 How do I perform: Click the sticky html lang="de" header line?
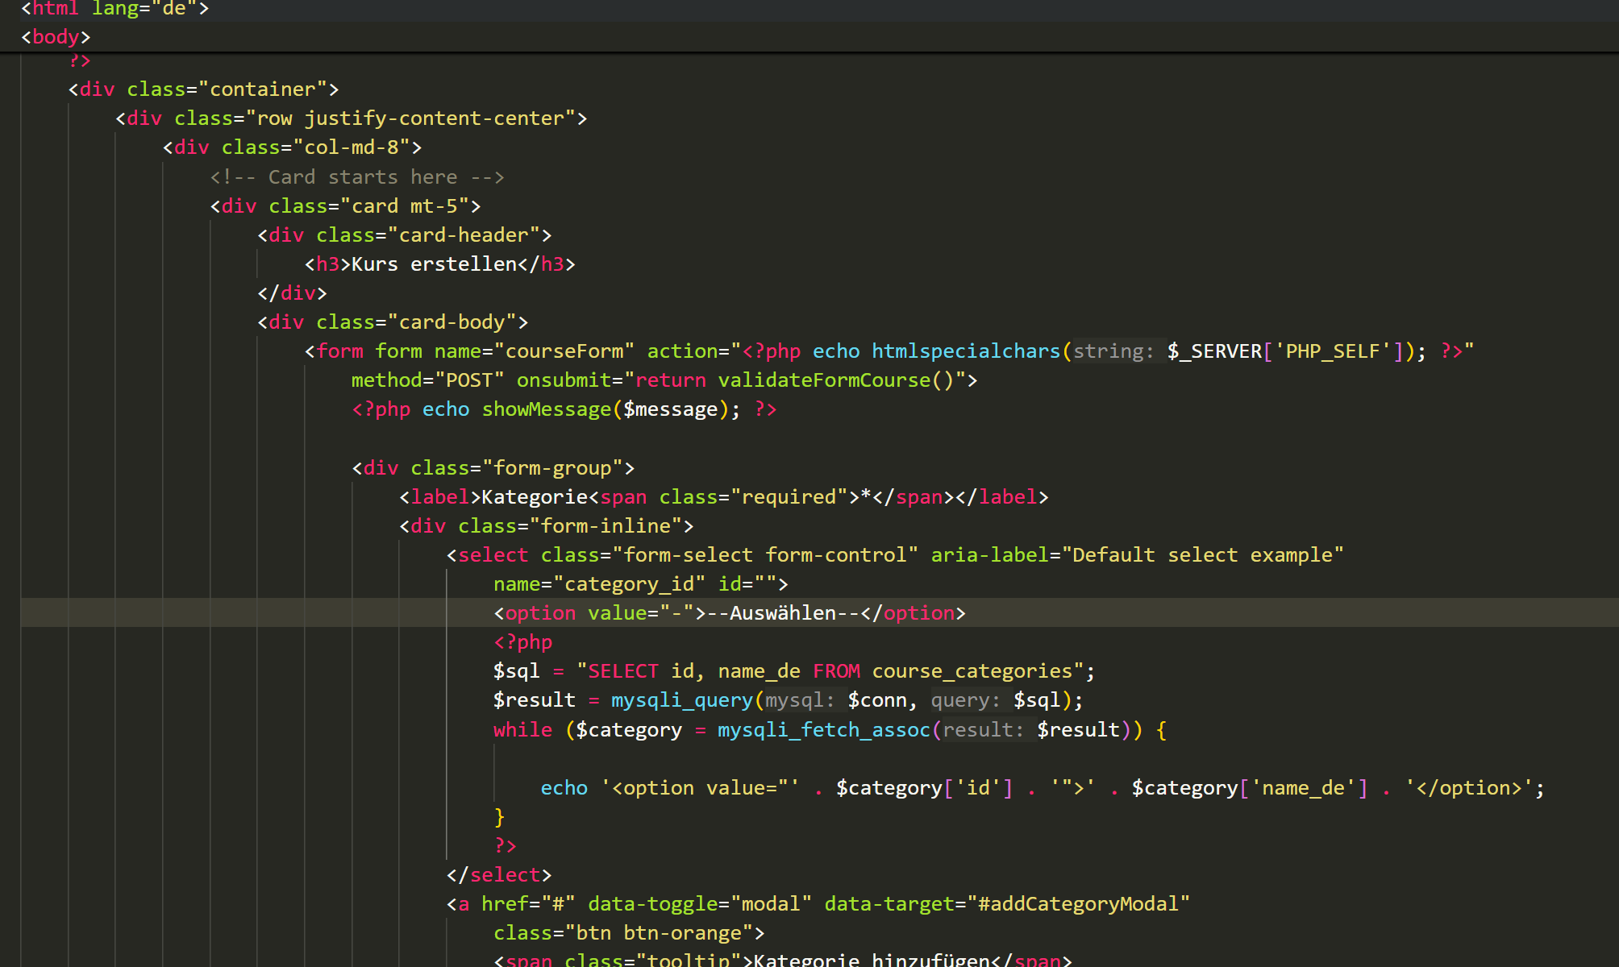tap(114, 9)
